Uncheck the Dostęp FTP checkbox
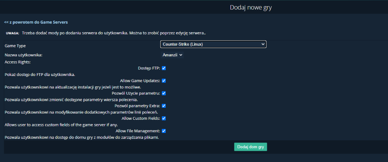Screen dimensions: 388x162 click(x=164, y=68)
